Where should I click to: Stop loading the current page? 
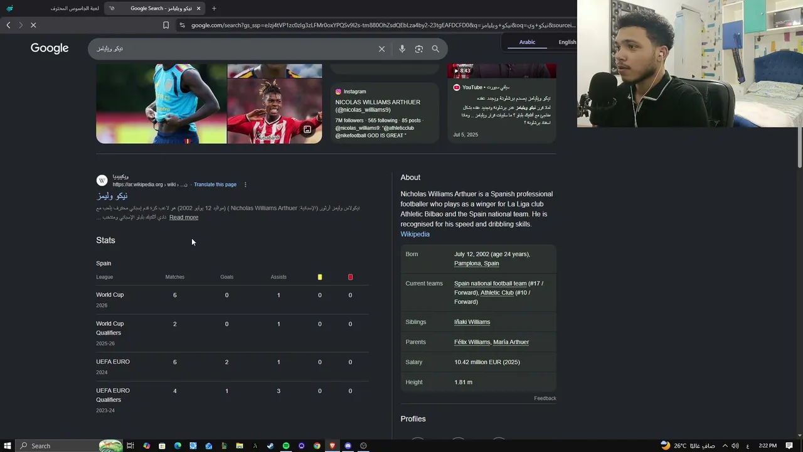(x=33, y=25)
